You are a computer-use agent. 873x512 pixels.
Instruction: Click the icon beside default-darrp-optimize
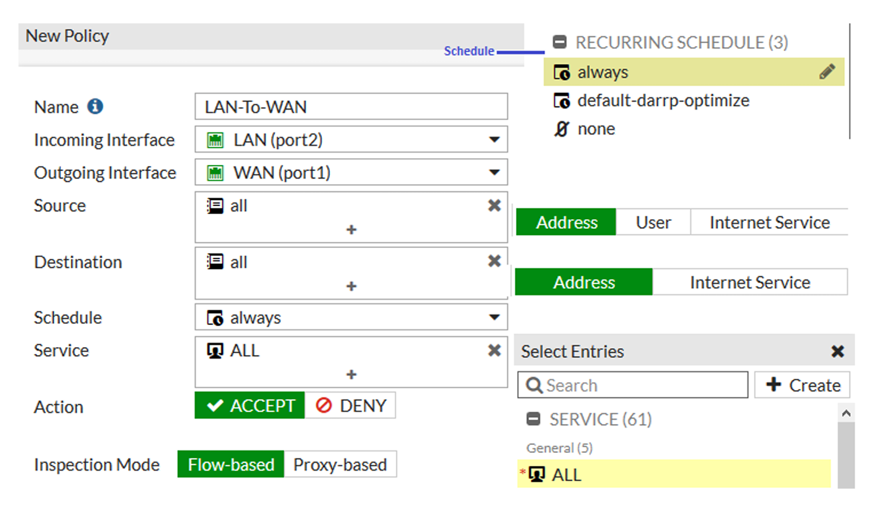pyautogui.click(x=561, y=101)
